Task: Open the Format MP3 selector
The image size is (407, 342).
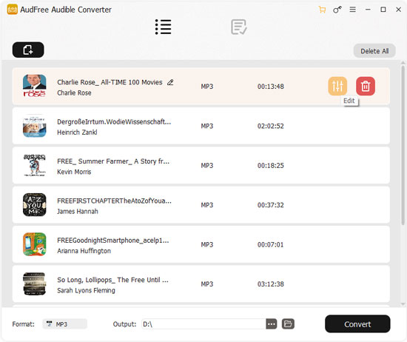Action: (65, 323)
